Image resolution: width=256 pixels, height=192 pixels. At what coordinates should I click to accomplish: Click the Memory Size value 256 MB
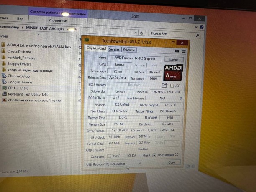(119, 124)
